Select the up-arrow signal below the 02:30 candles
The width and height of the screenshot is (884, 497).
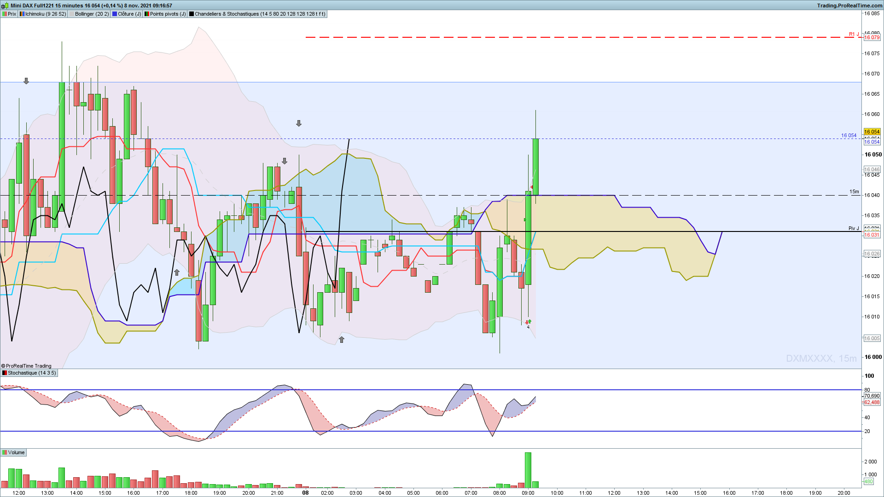click(342, 340)
